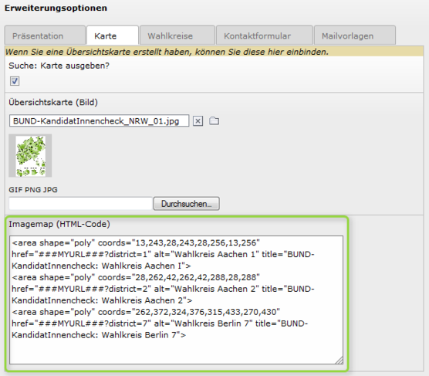429x376 pixels.
Task: Uncheck the 'Suche: Karte ausgeben?' checkbox
Action: click(x=15, y=81)
